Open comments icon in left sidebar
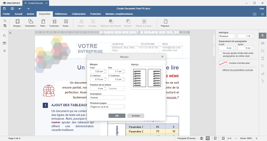 (5, 43)
